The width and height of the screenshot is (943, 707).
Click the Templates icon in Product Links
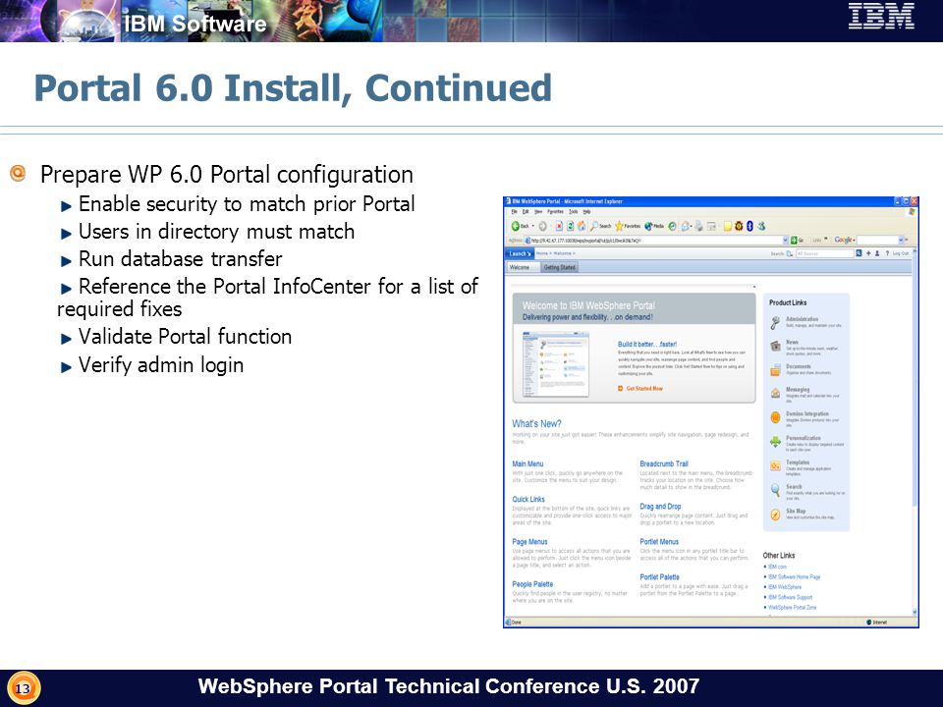(x=775, y=465)
